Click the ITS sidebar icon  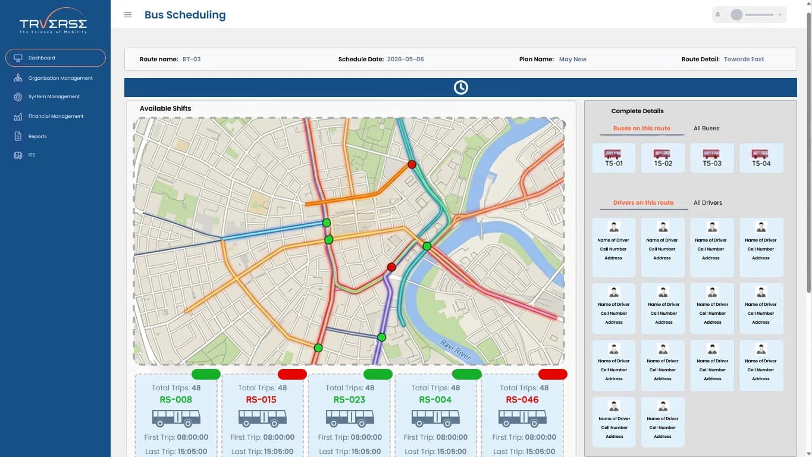pos(18,155)
